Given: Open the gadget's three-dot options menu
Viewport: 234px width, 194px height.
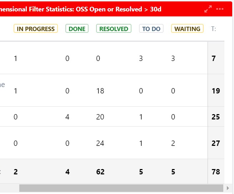Looking at the screenshot, I should click(x=220, y=9).
